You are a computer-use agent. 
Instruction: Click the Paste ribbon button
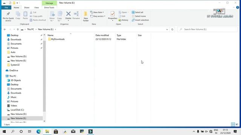click(25, 15)
